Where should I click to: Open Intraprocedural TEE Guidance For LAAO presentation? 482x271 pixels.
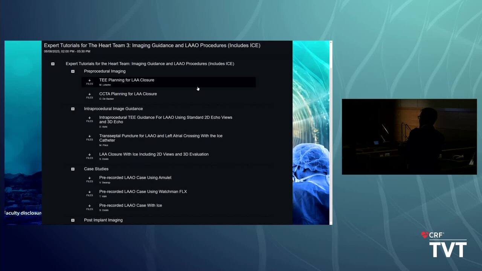(x=166, y=120)
